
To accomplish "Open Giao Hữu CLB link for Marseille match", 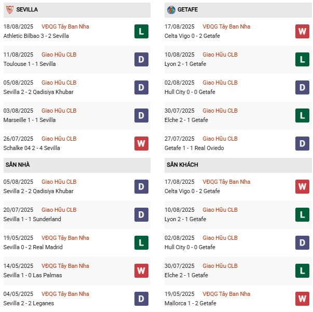I will pos(59,111).
